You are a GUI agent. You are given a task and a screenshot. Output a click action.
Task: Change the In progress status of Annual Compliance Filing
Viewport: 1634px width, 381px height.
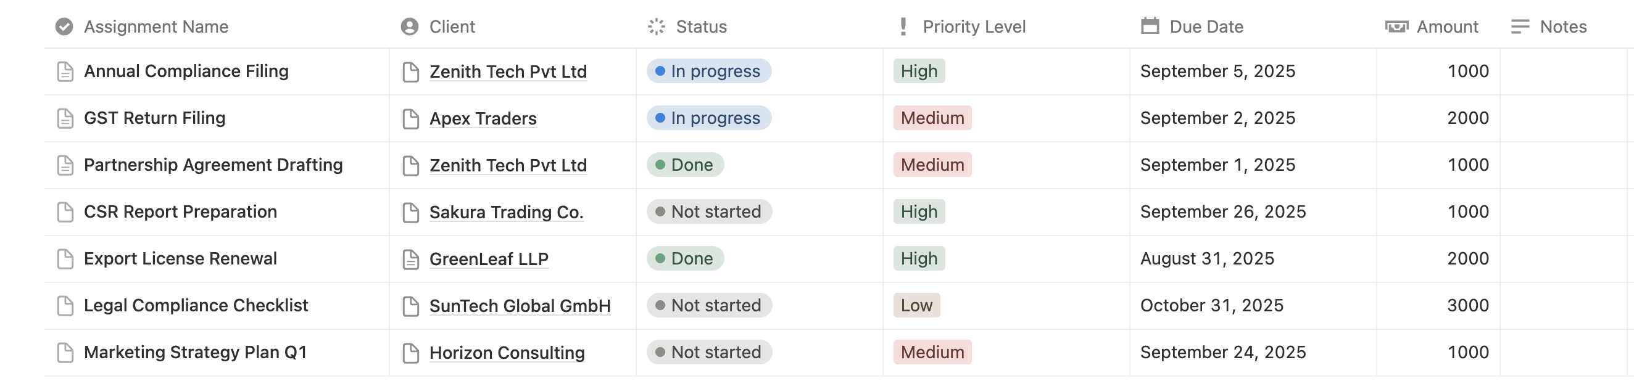point(708,72)
